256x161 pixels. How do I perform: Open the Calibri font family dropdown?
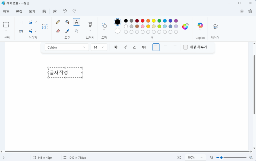66,47
